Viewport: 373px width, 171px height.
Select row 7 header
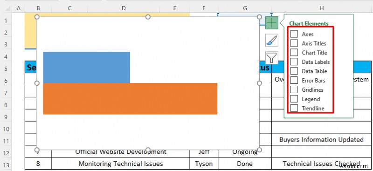point(6,93)
